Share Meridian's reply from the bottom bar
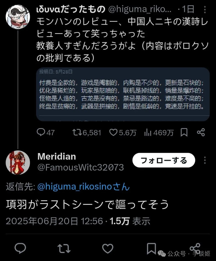Screen dimensions: 216x261 tap(195, 248)
